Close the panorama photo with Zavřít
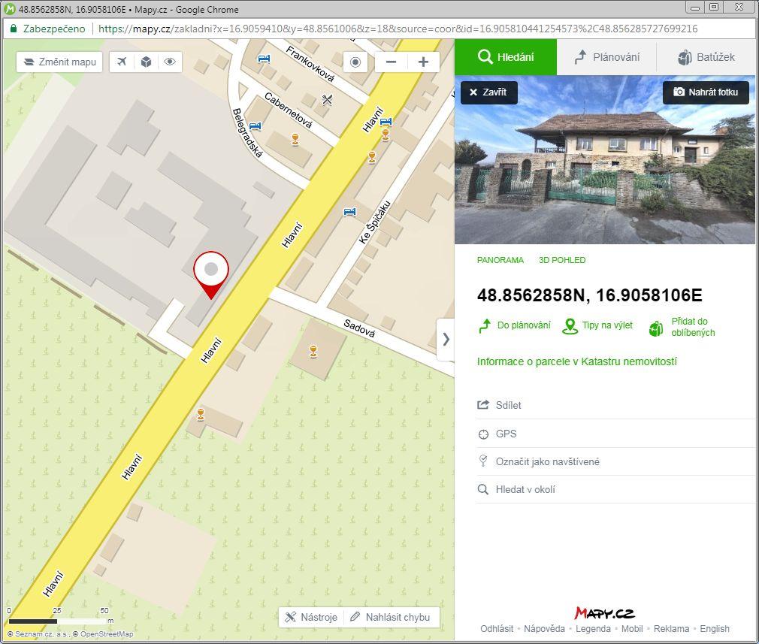Image resolution: width=759 pixels, height=644 pixels. click(x=489, y=92)
